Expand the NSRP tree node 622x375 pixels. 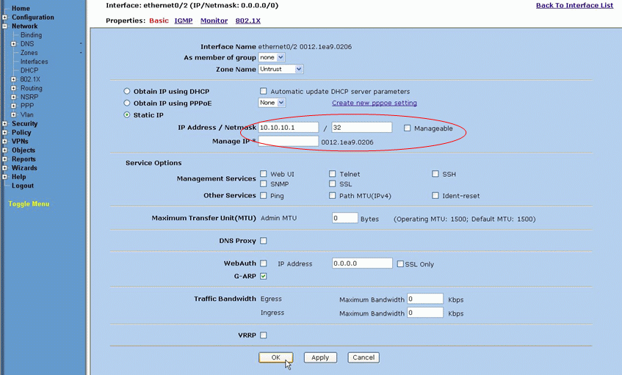coord(13,97)
